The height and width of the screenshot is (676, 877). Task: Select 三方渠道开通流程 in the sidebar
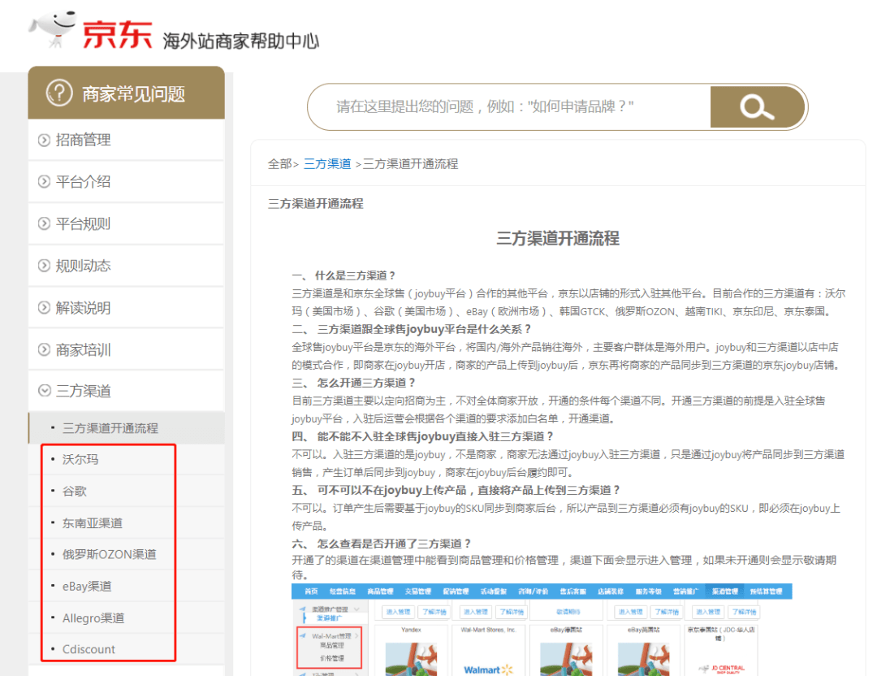coord(127,428)
